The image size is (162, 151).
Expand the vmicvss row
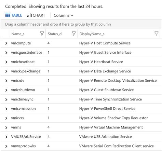(x=6, y=118)
